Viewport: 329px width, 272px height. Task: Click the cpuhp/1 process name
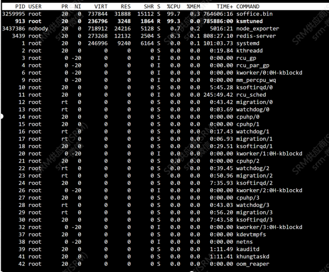[248, 124]
